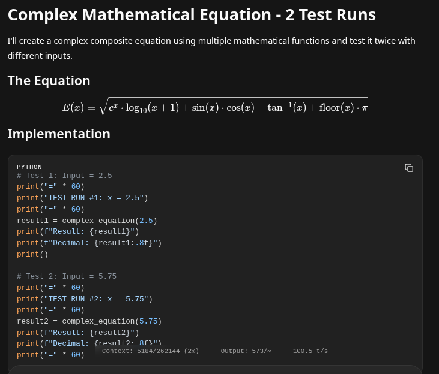Click the Context token usage indicator
The height and width of the screenshot is (374, 439).
pyautogui.click(x=150, y=351)
